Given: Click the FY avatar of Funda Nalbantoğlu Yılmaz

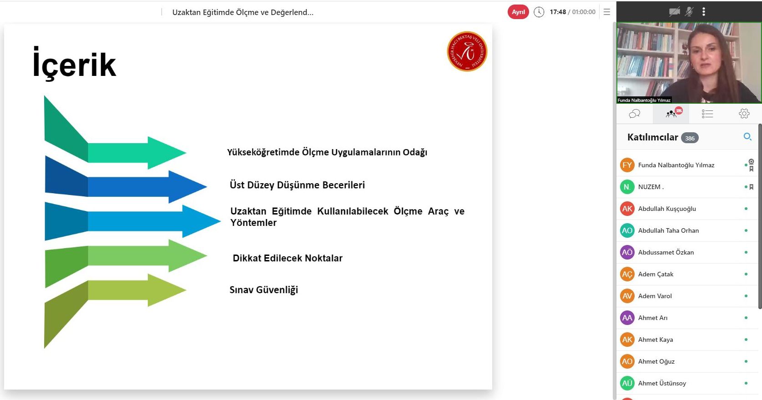Looking at the screenshot, I should tap(627, 165).
